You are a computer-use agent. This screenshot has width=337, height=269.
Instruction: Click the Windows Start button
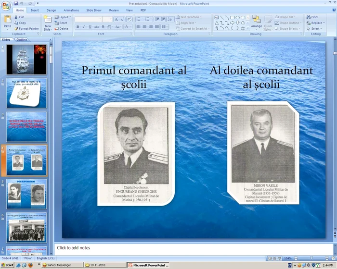coord(7,265)
